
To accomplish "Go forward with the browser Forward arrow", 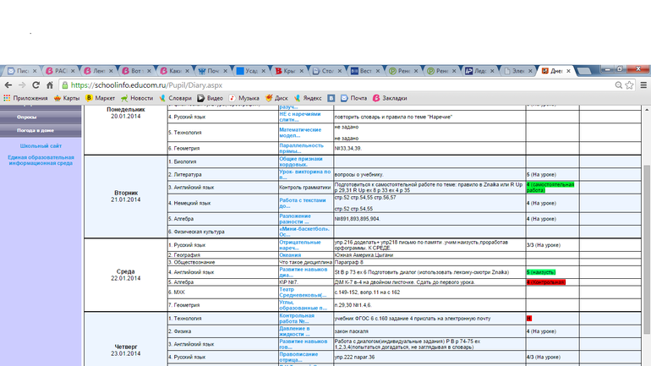I will 22,85.
